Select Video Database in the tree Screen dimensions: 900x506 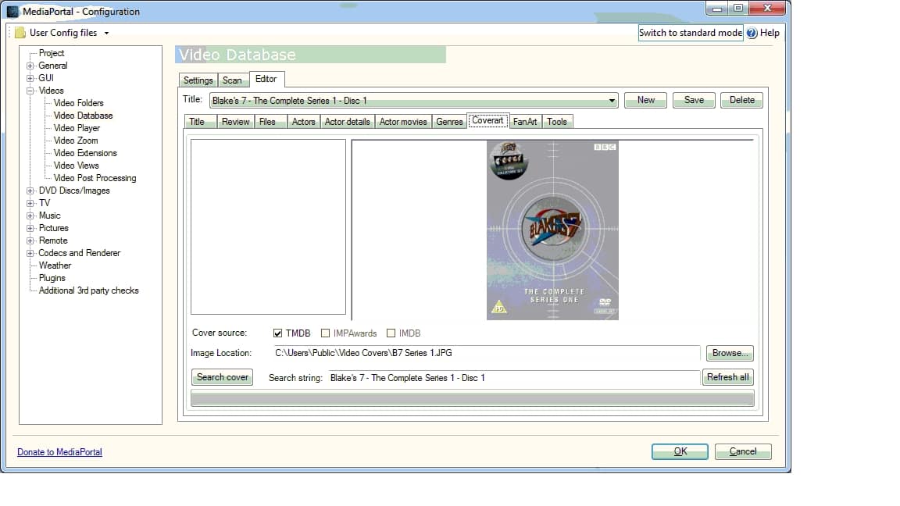coord(84,116)
